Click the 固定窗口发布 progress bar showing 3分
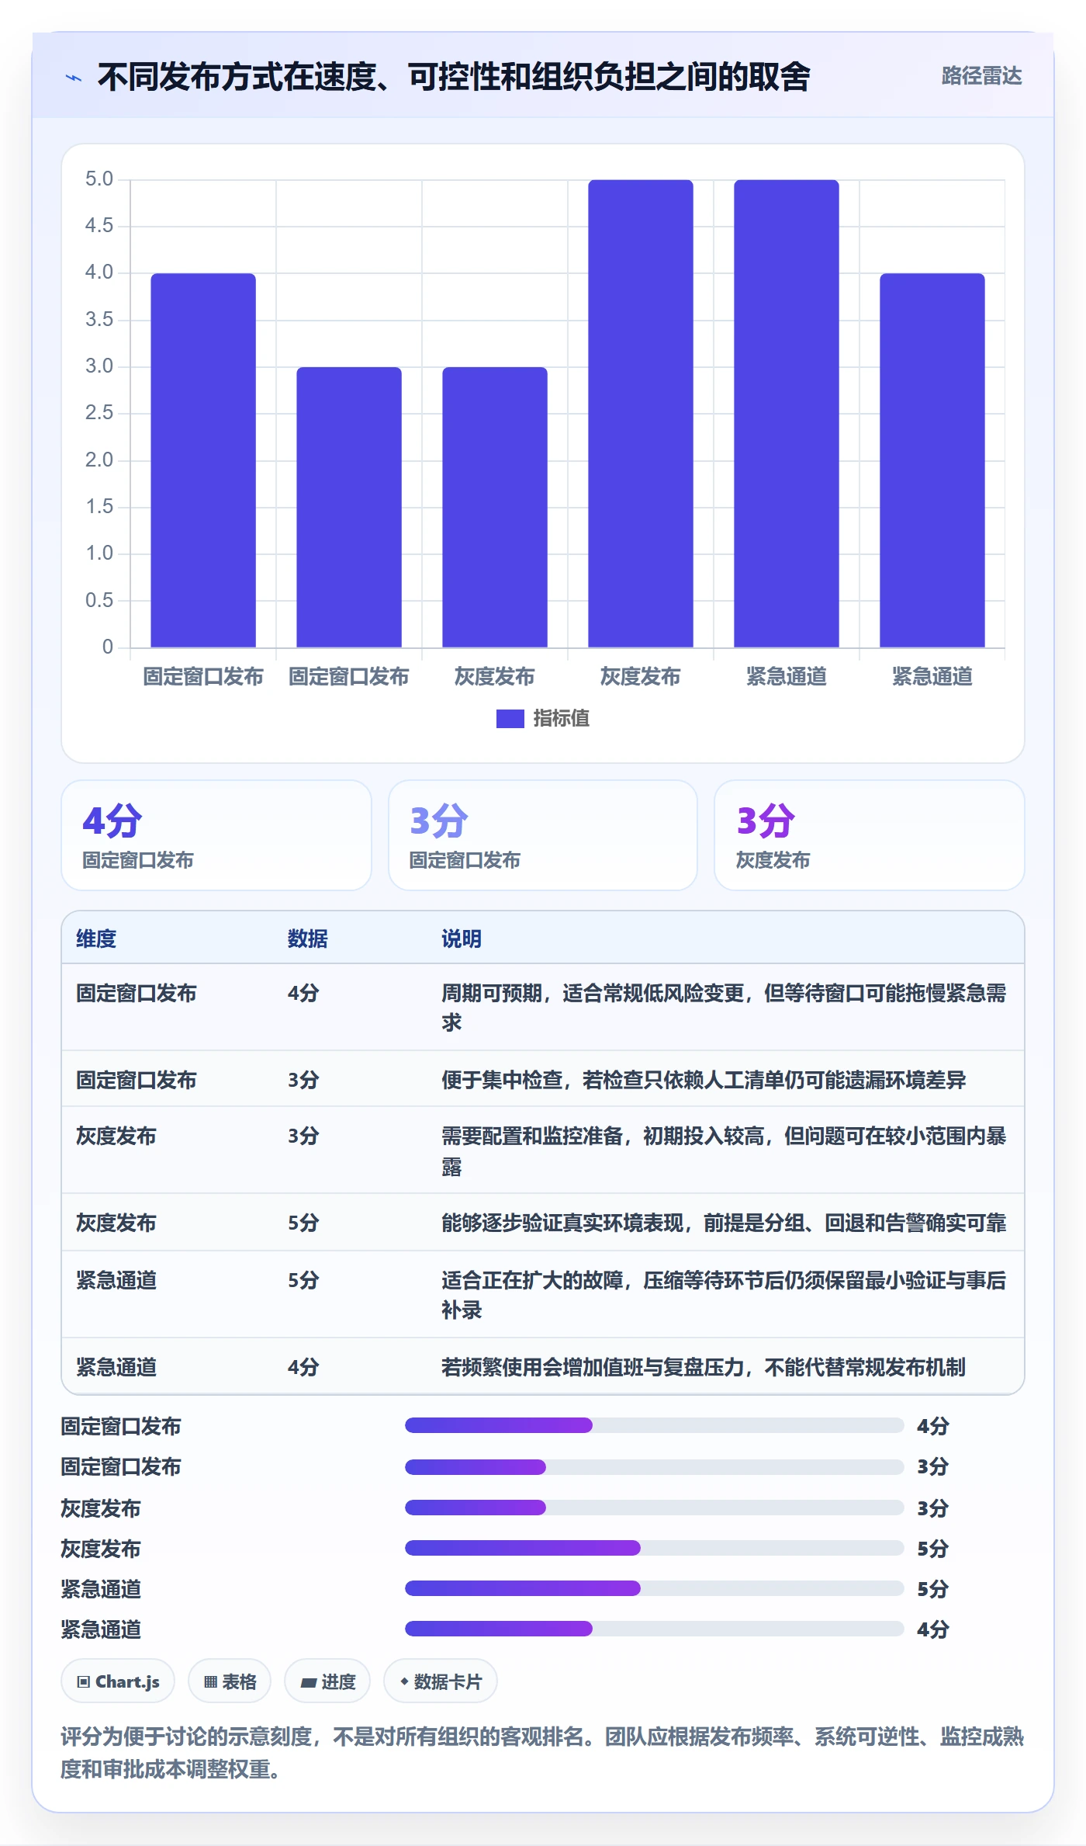The width and height of the screenshot is (1086, 1846). pos(655,1467)
